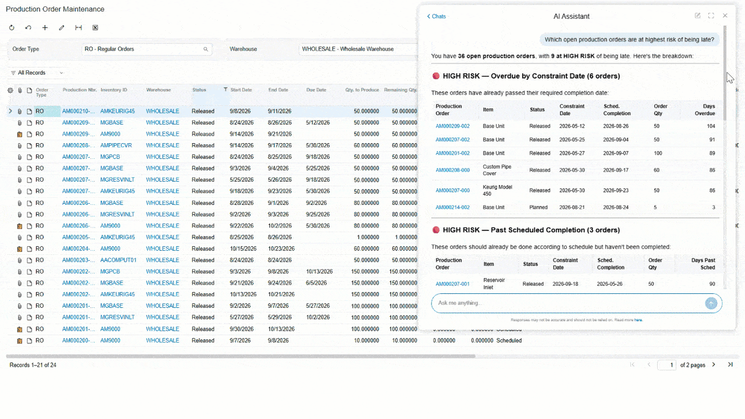The height and width of the screenshot is (419, 745).
Task: Go to the last page of records
Action: 730,365
